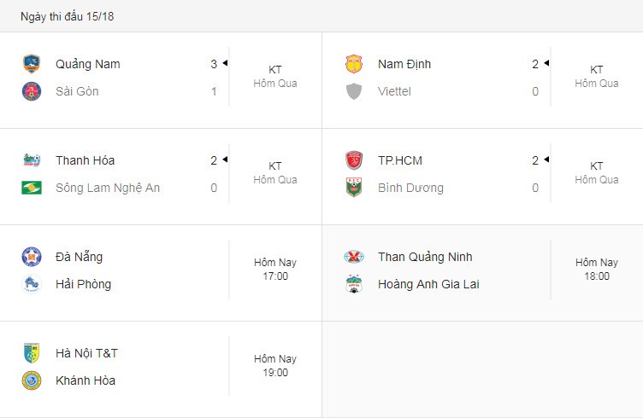This screenshot has width=643, height=418.
Task: Click the Nam Định team badge
Action: point(354,64)
